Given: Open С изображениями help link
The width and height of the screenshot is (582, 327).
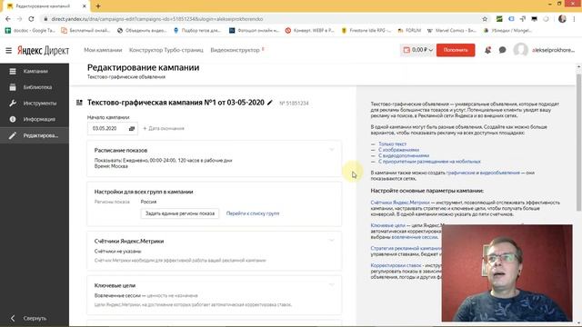Looking at the screenshot, I should pos(398,150).
